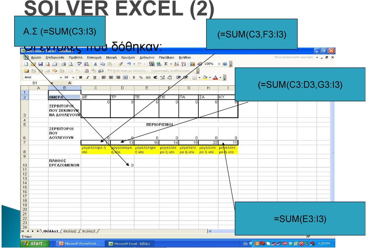Open the Borders style dropdown arrow
The height and width of the screenshot is (248, 367).
(x=200, y=77)
